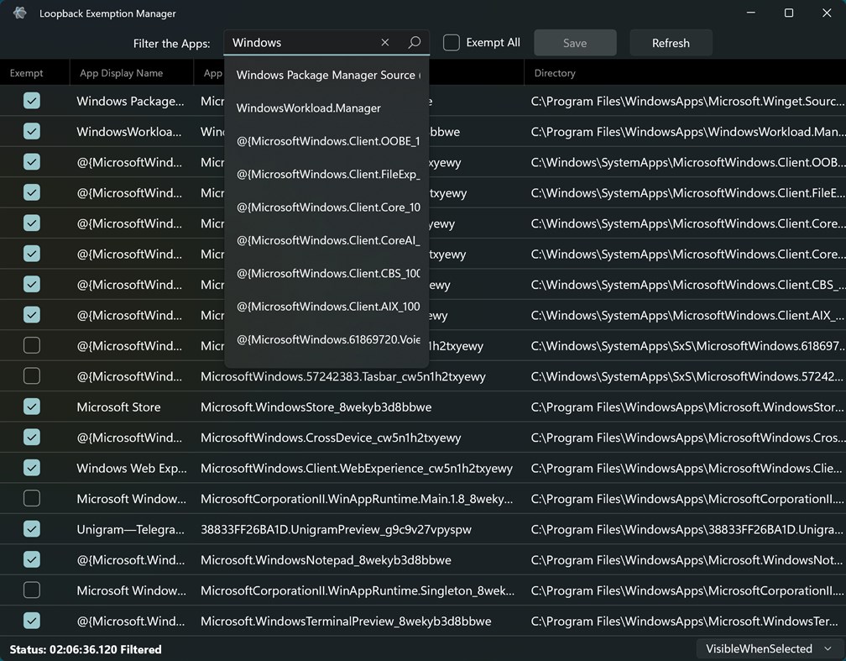The width and height of the screenshot is (846, 661).
Task: Select suggestion Windows Package Manager Source
Action: tap(328, 75)
